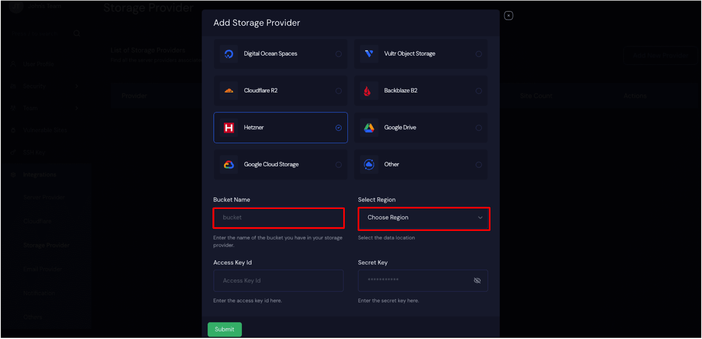Click the Cloudflare R2 logo icon
This screenshot has height=339, width=702.
pos(229,91)
